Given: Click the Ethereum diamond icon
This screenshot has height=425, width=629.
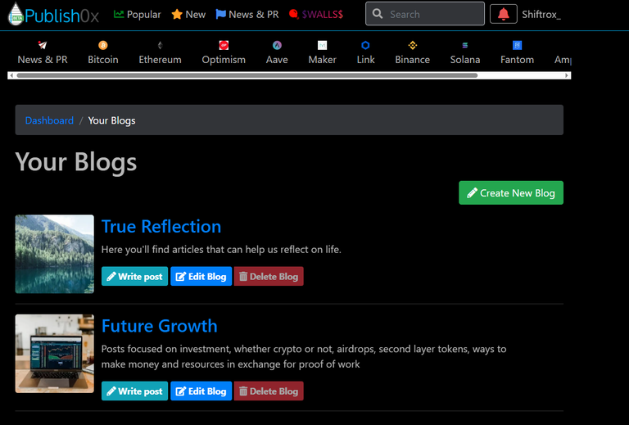Looking at the screenshot, I should (x=160, y=45).
